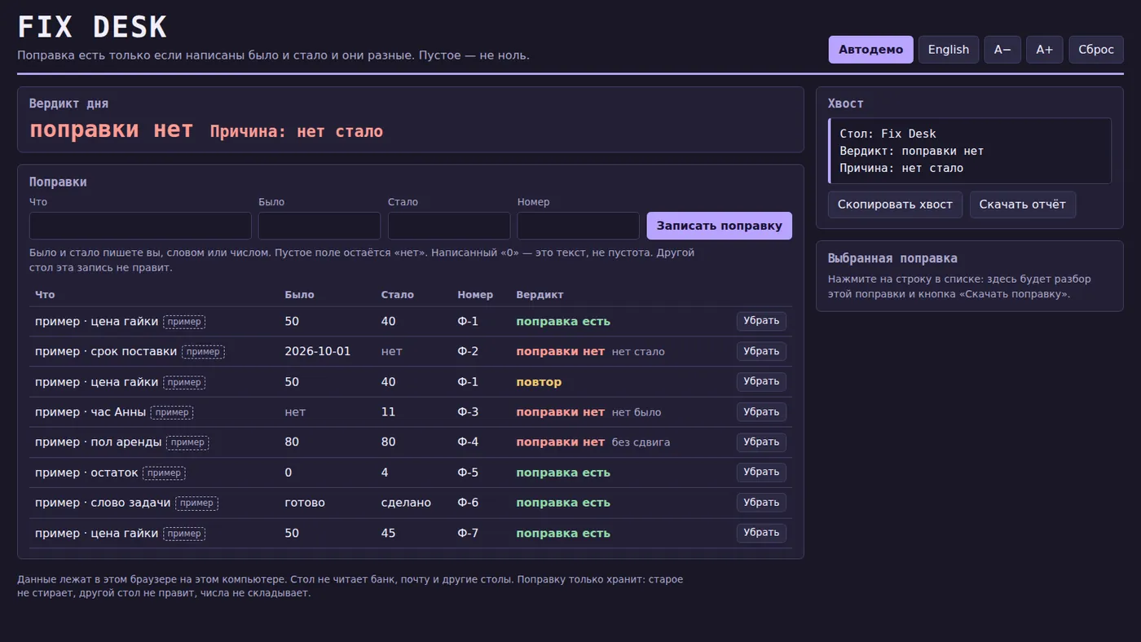Remove the слово задачи row
This screenshot has height=642, width=1141.
pyautogui.click(x=761, y=503)
